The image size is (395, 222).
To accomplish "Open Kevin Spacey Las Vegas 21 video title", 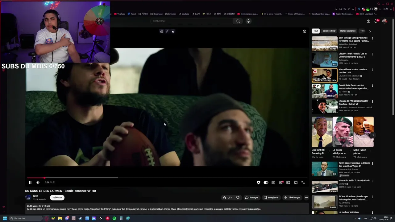I will (354, 164).
